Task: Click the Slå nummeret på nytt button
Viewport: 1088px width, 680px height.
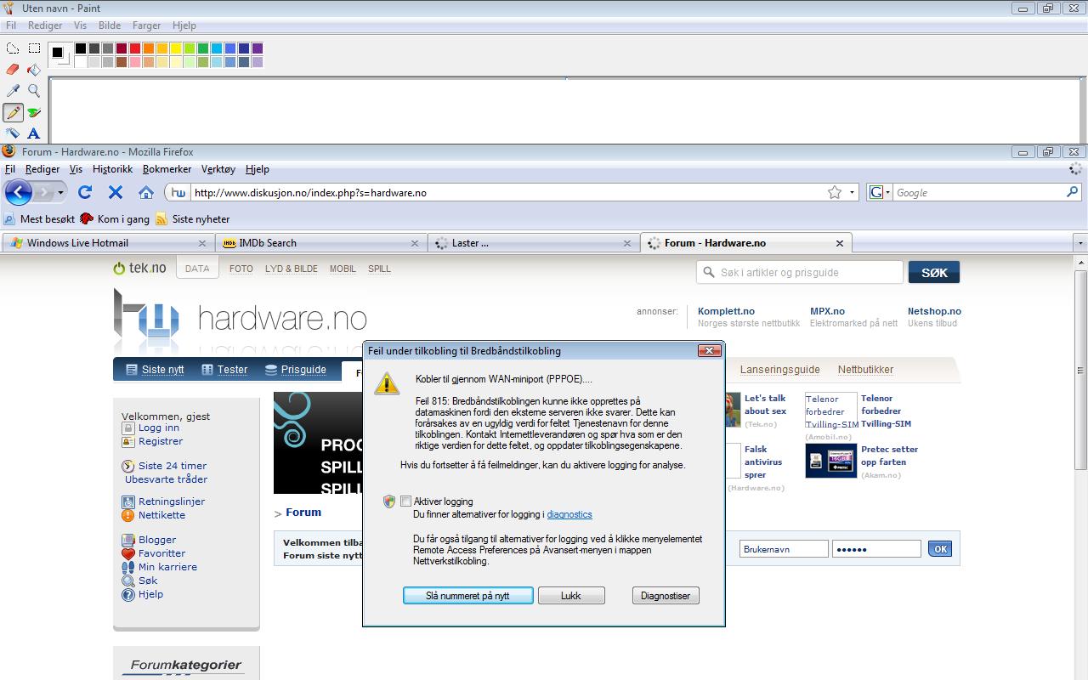Action: point(467,596)
